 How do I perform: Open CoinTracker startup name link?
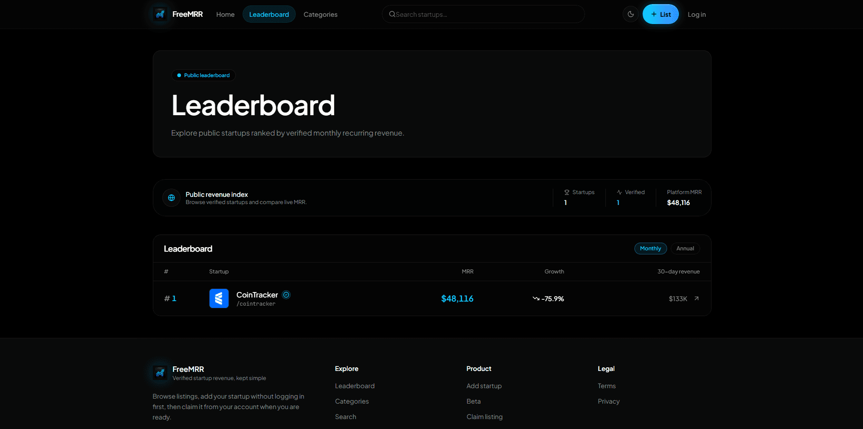(x=257, y=295)
